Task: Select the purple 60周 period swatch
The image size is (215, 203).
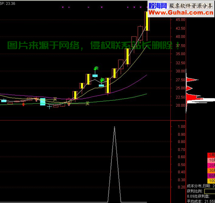Action: [x=211, y=175]
